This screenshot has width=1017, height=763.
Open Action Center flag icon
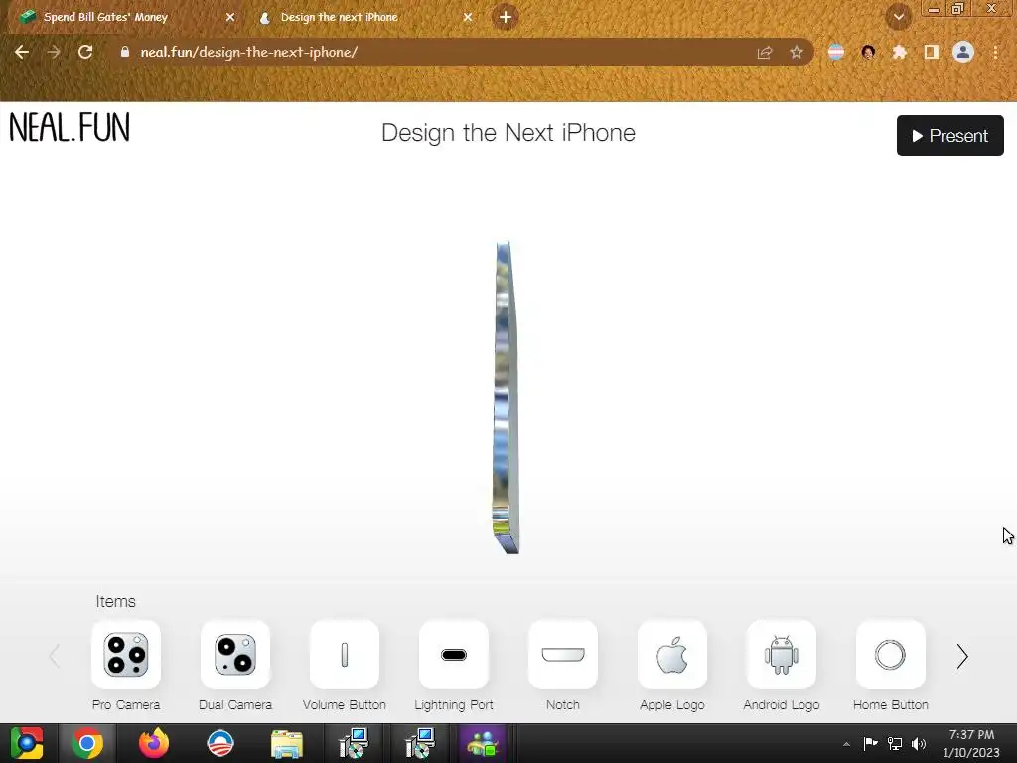coord(870,743)
